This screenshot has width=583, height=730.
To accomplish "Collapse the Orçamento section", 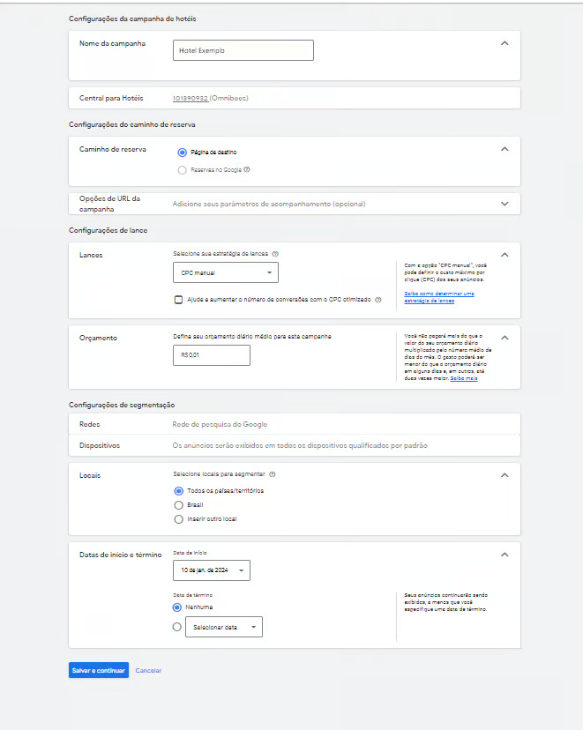I will 505,338.
